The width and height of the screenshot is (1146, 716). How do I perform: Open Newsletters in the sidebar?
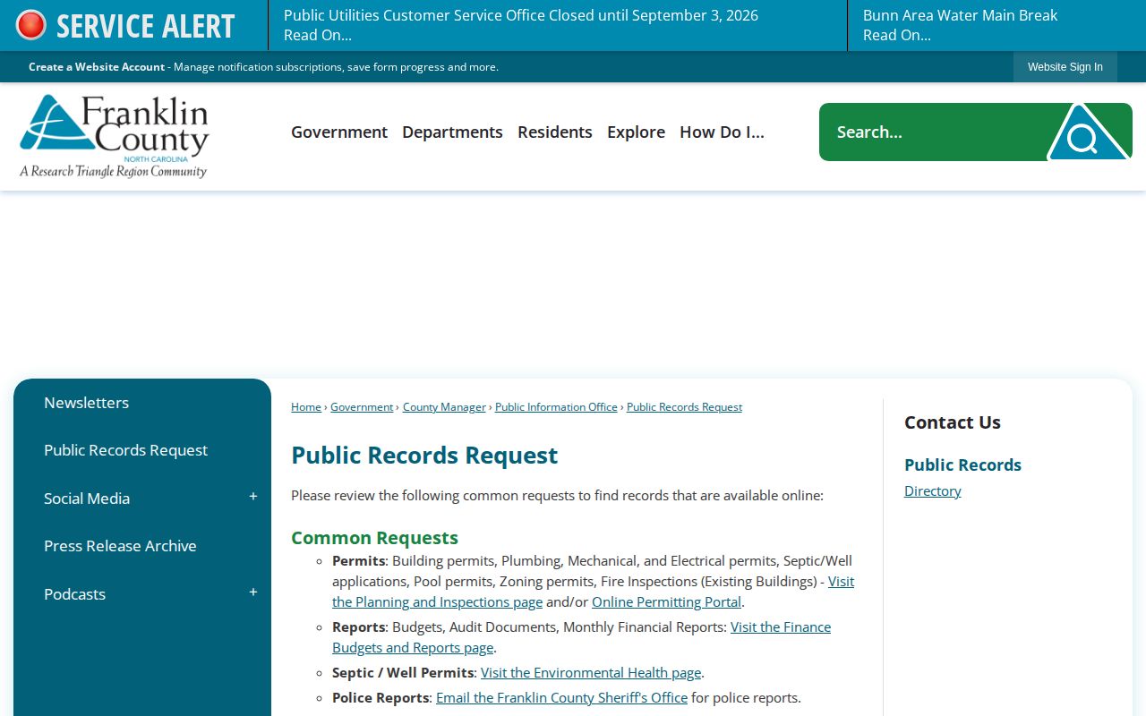pos(86,403)
